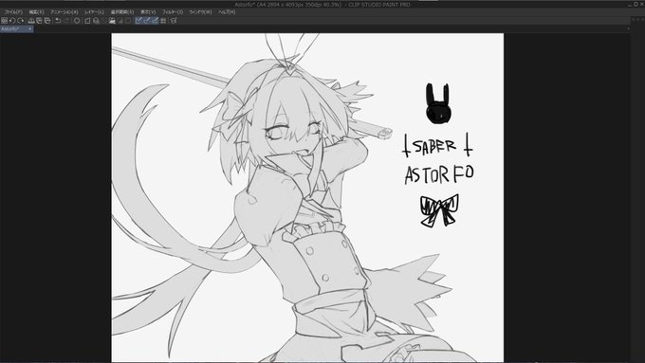Click the grid-pattern icon after the snap toggles

pyautogui.click(x=163, y=20)
